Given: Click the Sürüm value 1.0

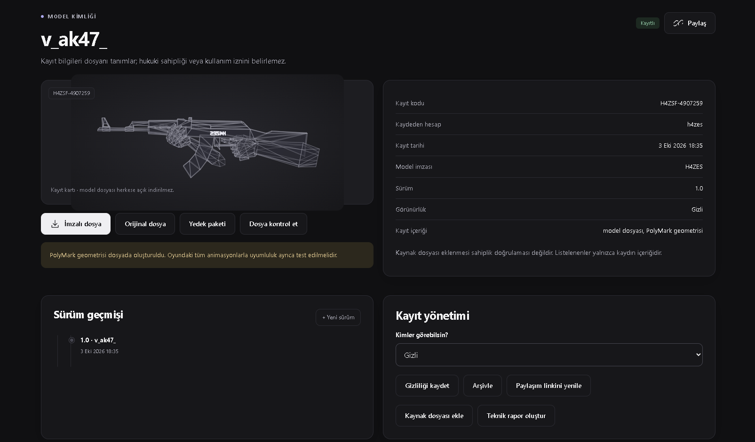Looking at the screenshot, I should tap(699, 188).
